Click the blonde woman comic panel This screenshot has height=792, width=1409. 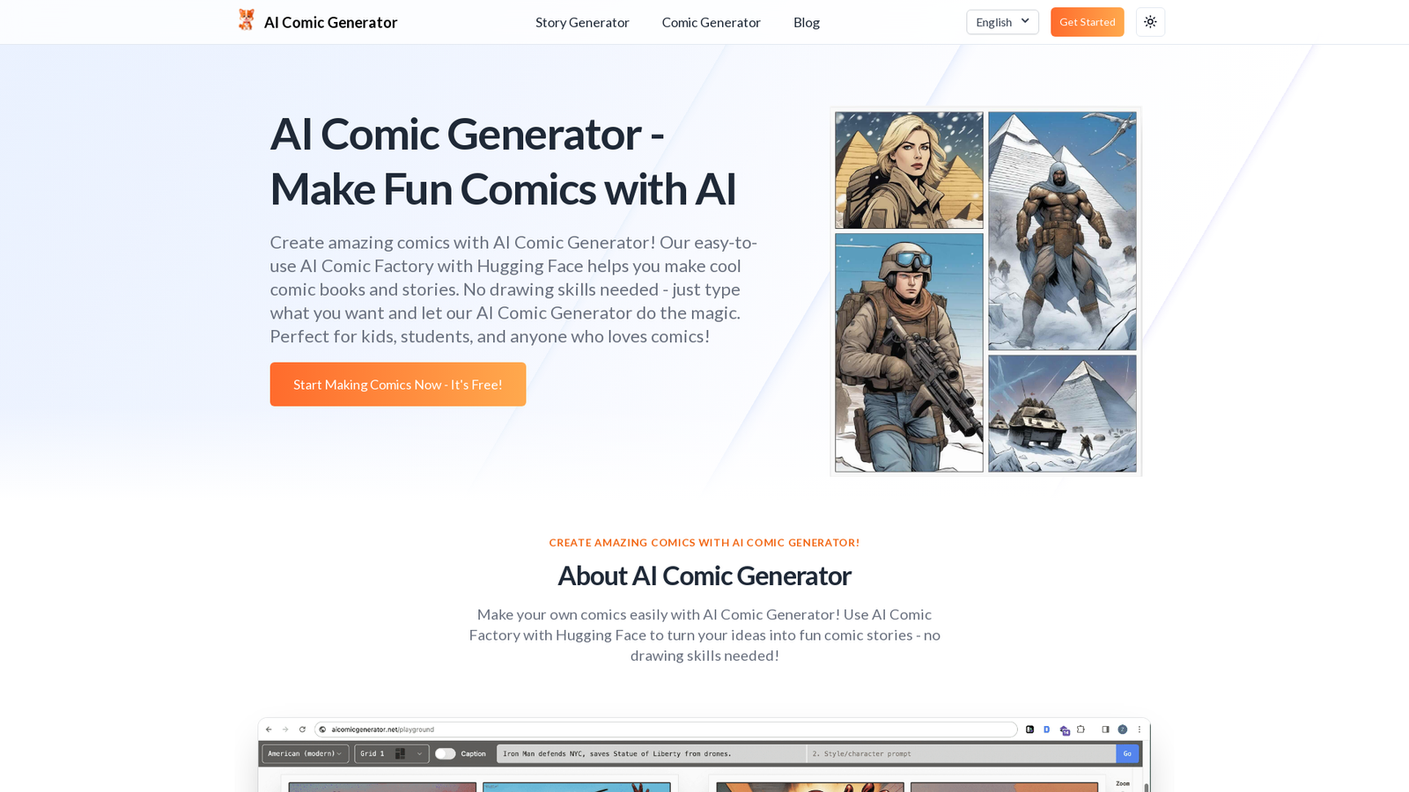[909, 170]
